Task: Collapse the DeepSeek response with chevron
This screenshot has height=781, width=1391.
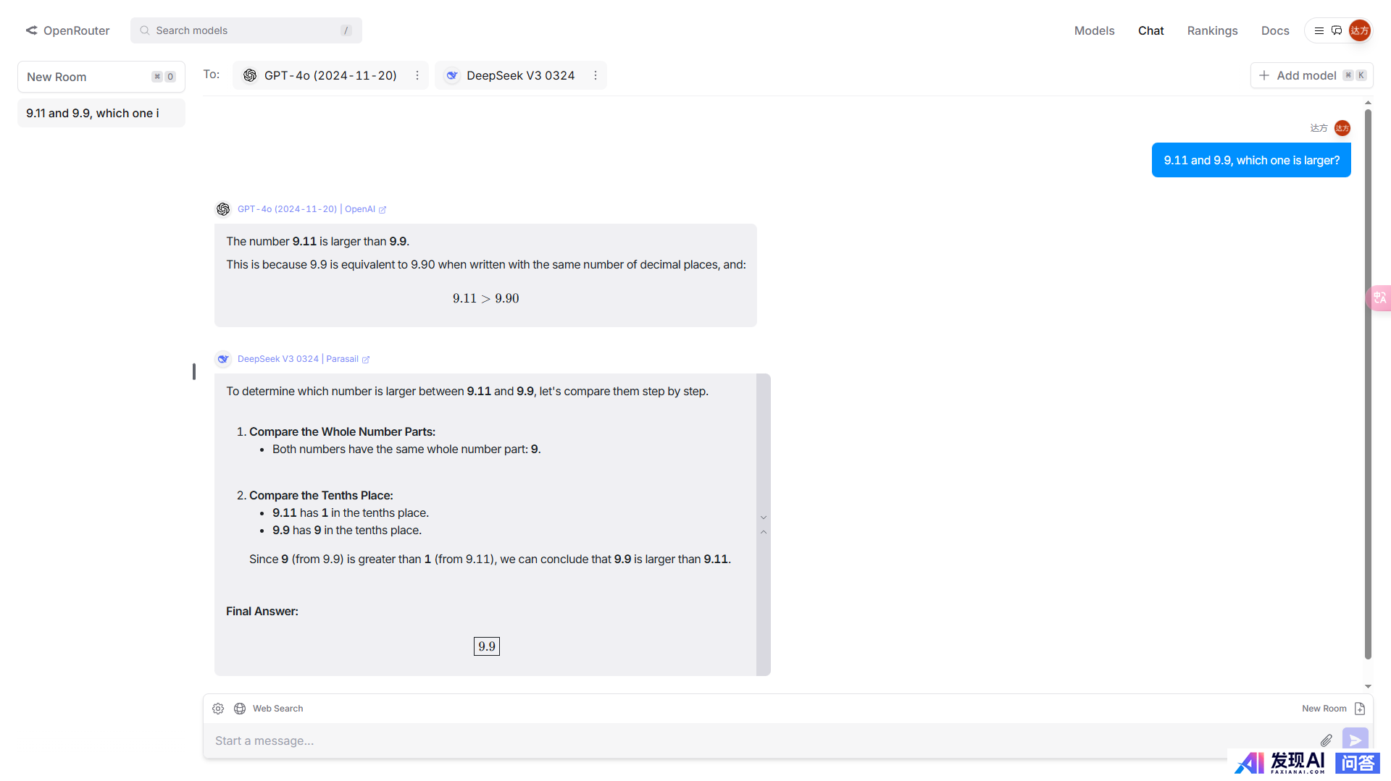Action: click(764, 532)
